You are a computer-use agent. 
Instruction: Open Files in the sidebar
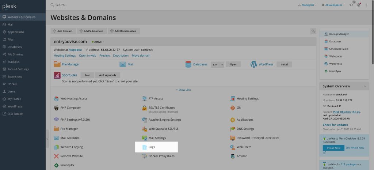tap(23, 39)
